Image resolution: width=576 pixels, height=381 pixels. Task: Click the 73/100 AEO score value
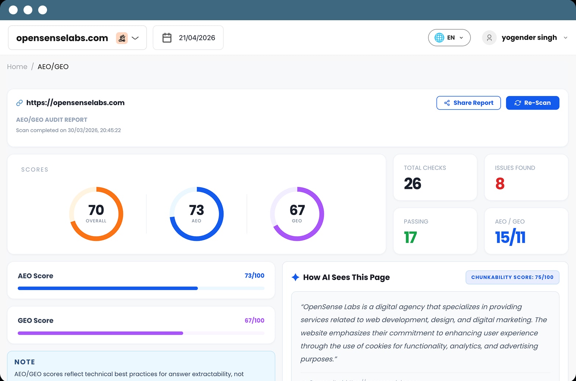(255, 275)
